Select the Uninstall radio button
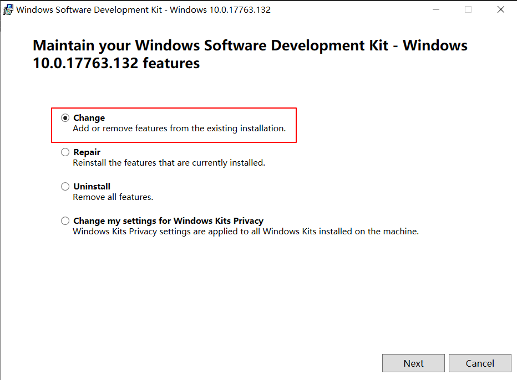This screenshot has width=517, height=380. 65,186
